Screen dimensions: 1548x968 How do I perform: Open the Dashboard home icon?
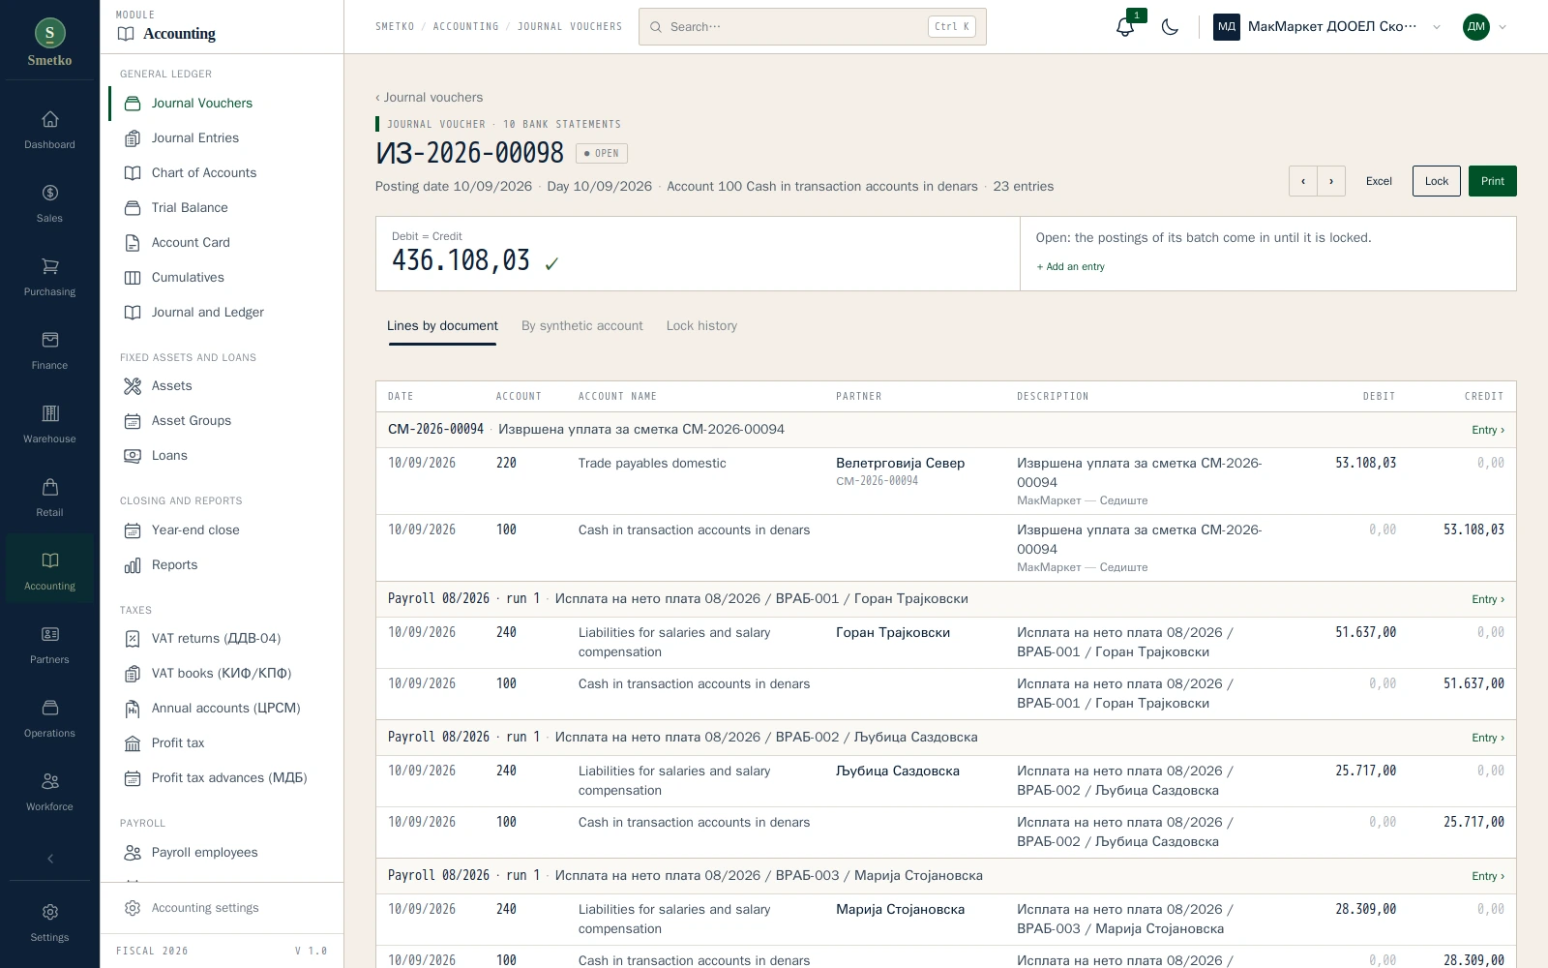pyautogui.click(x=49, y=131)
